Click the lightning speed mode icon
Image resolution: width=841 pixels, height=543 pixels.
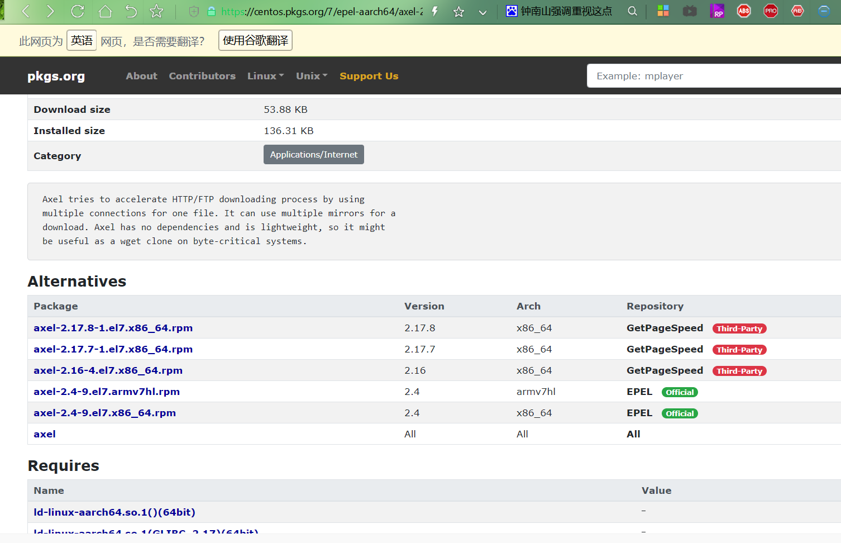pos(434,11)
